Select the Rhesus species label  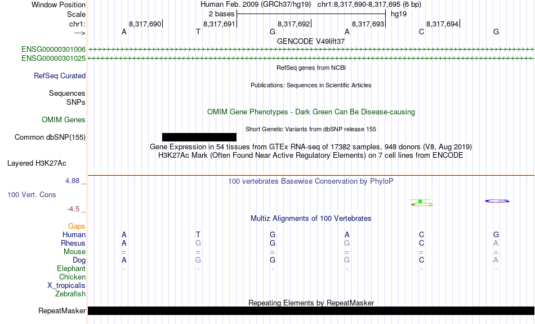73,243
